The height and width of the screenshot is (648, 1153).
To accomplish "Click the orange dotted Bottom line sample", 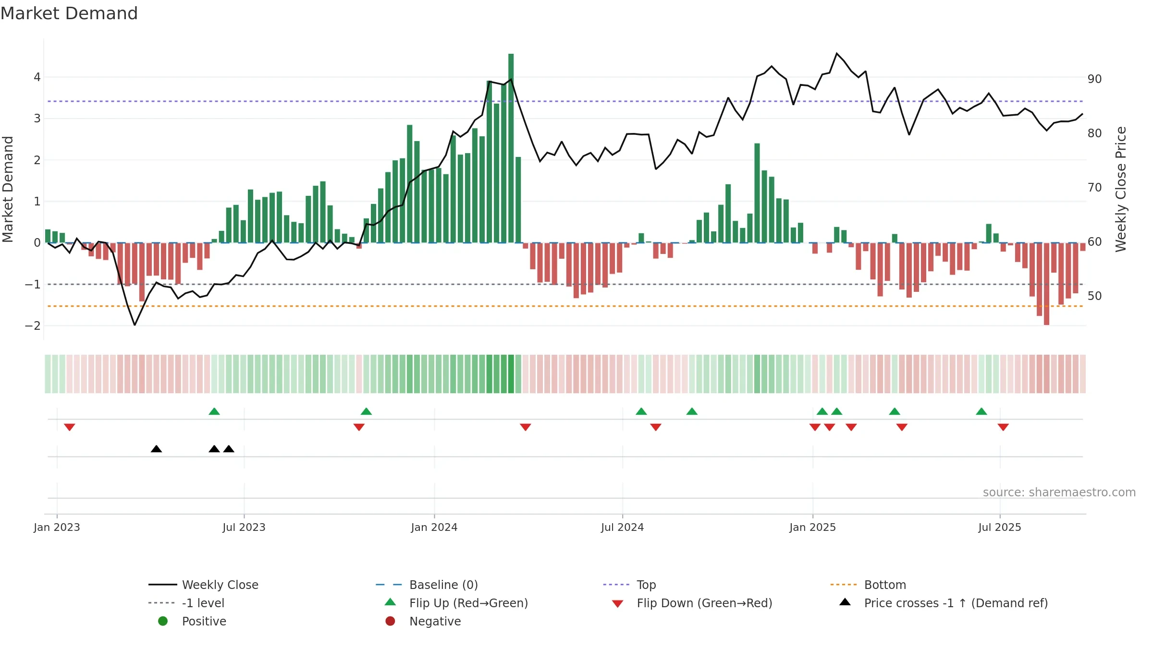I will pyautogui.click(x=844, y=585).
